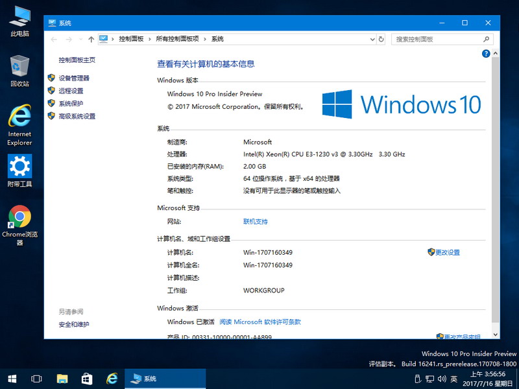Open 控制面板主页 link
This screenshot has width=519, height=389.
click(77, 60)
